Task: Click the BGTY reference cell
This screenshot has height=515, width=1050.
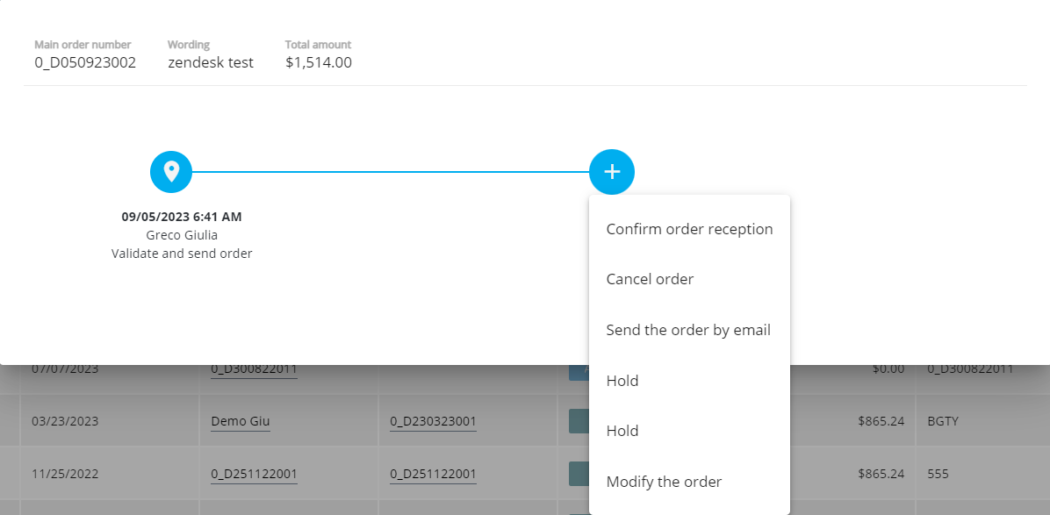Action: pos(943,421)
